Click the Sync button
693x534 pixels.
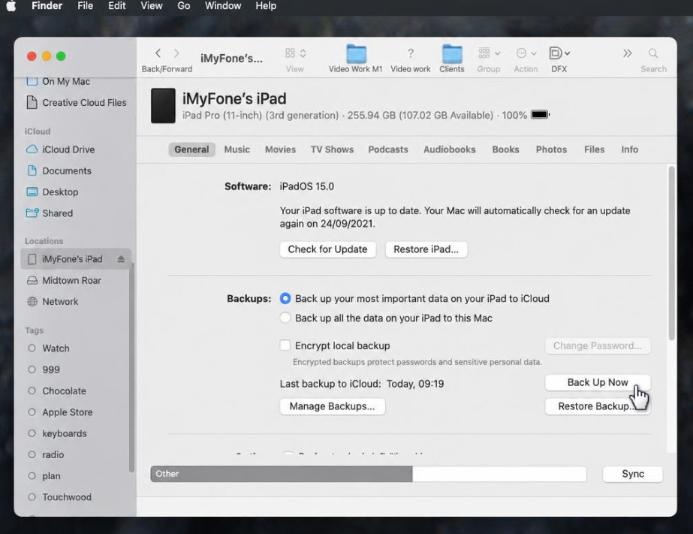pos(633,474)
